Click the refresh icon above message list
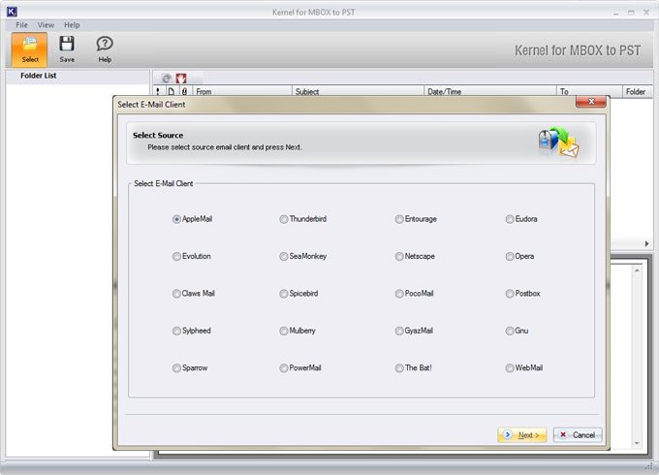 [x=167, y=79]
